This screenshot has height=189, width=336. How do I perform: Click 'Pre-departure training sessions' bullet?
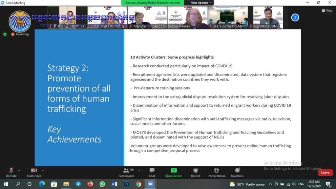[x=162, y=88]
